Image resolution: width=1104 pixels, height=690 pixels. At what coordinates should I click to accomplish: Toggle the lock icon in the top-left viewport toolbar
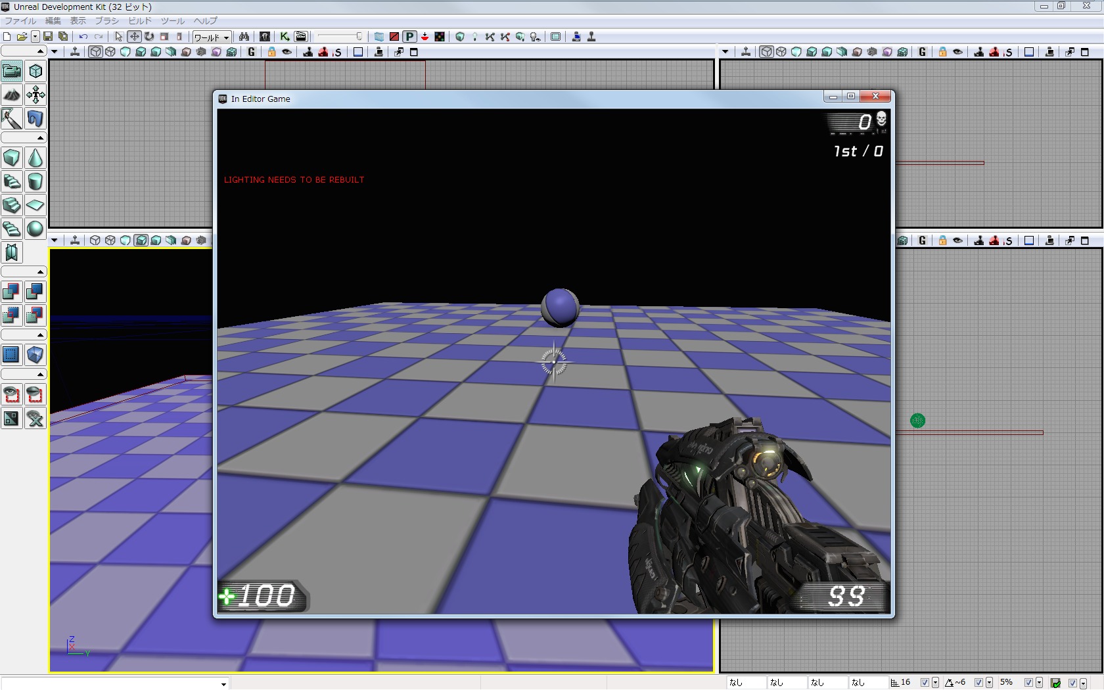pyautogui.click(x=271, y=52)
